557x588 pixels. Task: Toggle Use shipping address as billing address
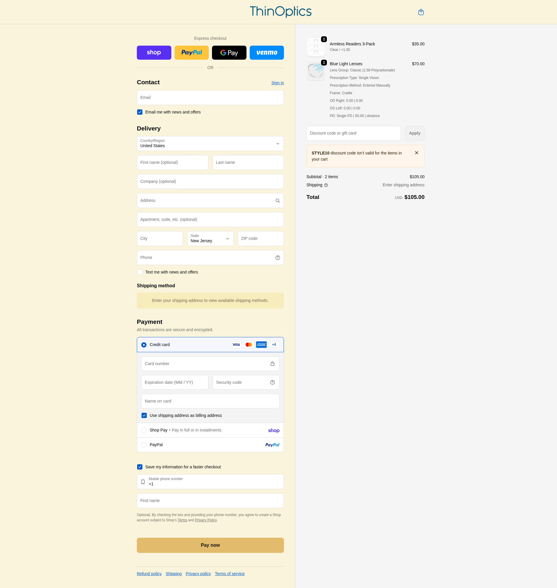pos(144,415)
